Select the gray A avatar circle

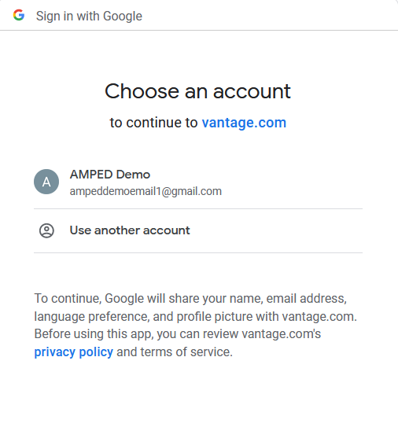point(46,182)
